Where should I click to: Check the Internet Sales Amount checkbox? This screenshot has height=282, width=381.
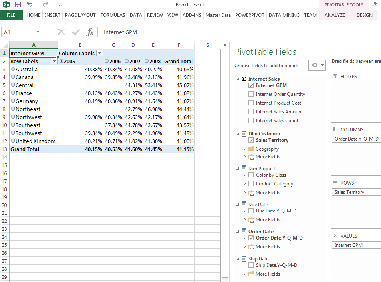coord(251,112)
